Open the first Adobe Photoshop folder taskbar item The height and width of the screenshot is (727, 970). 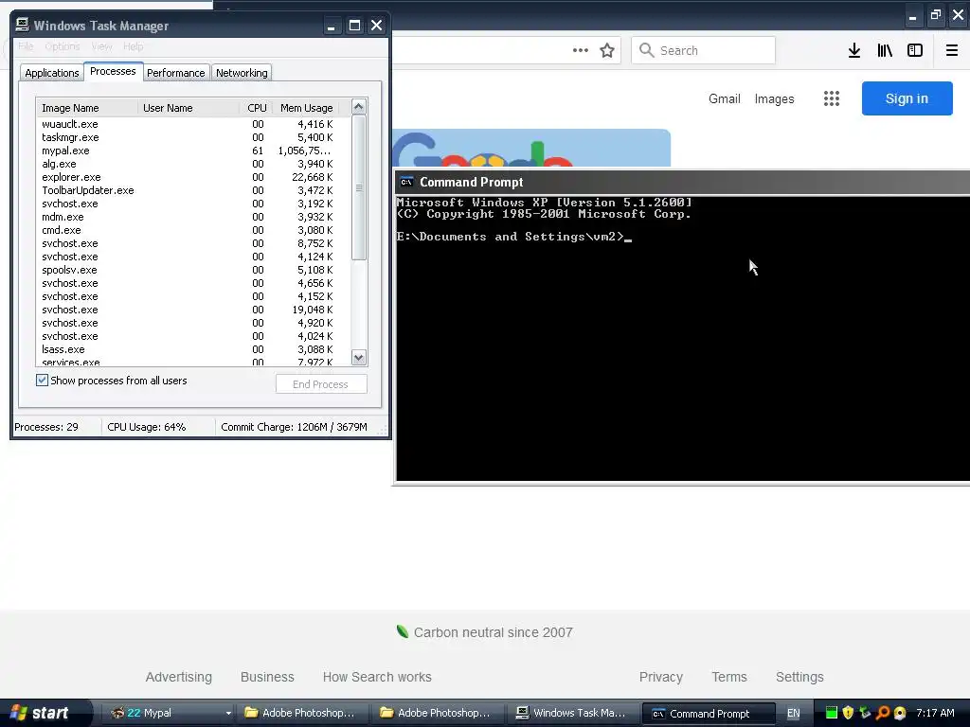coord(302,713)
